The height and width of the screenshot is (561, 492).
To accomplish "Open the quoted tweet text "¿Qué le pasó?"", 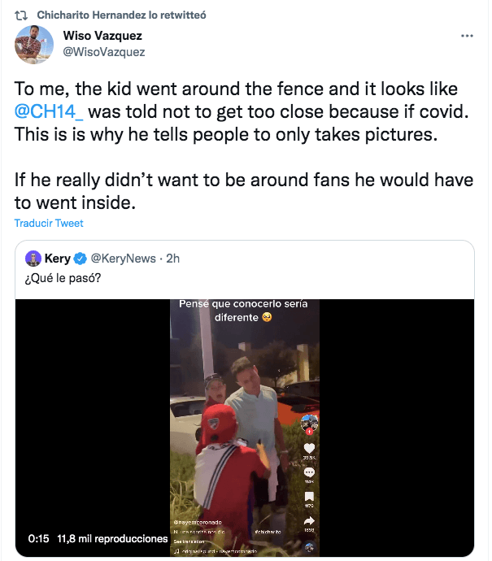I will [64, 279].
